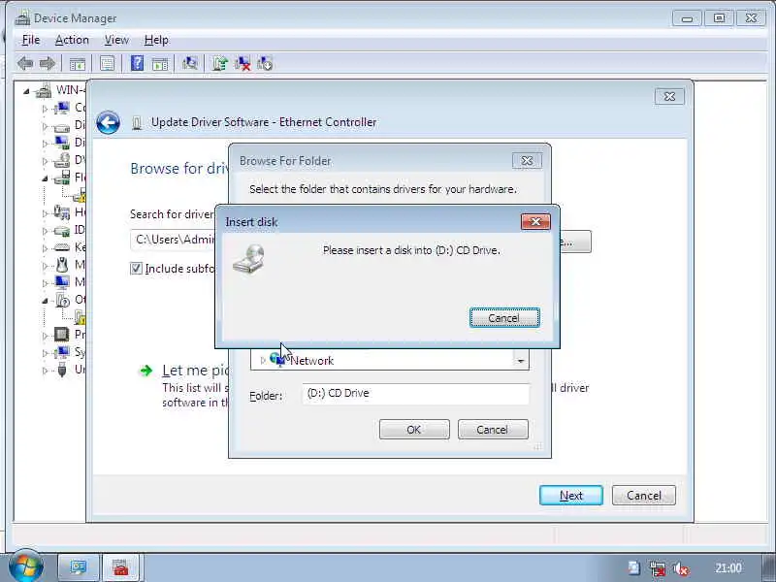776x582 pixels.
Task: Click the Back arrow in Device Manager toolbar
Action: (x=25, y=63)
